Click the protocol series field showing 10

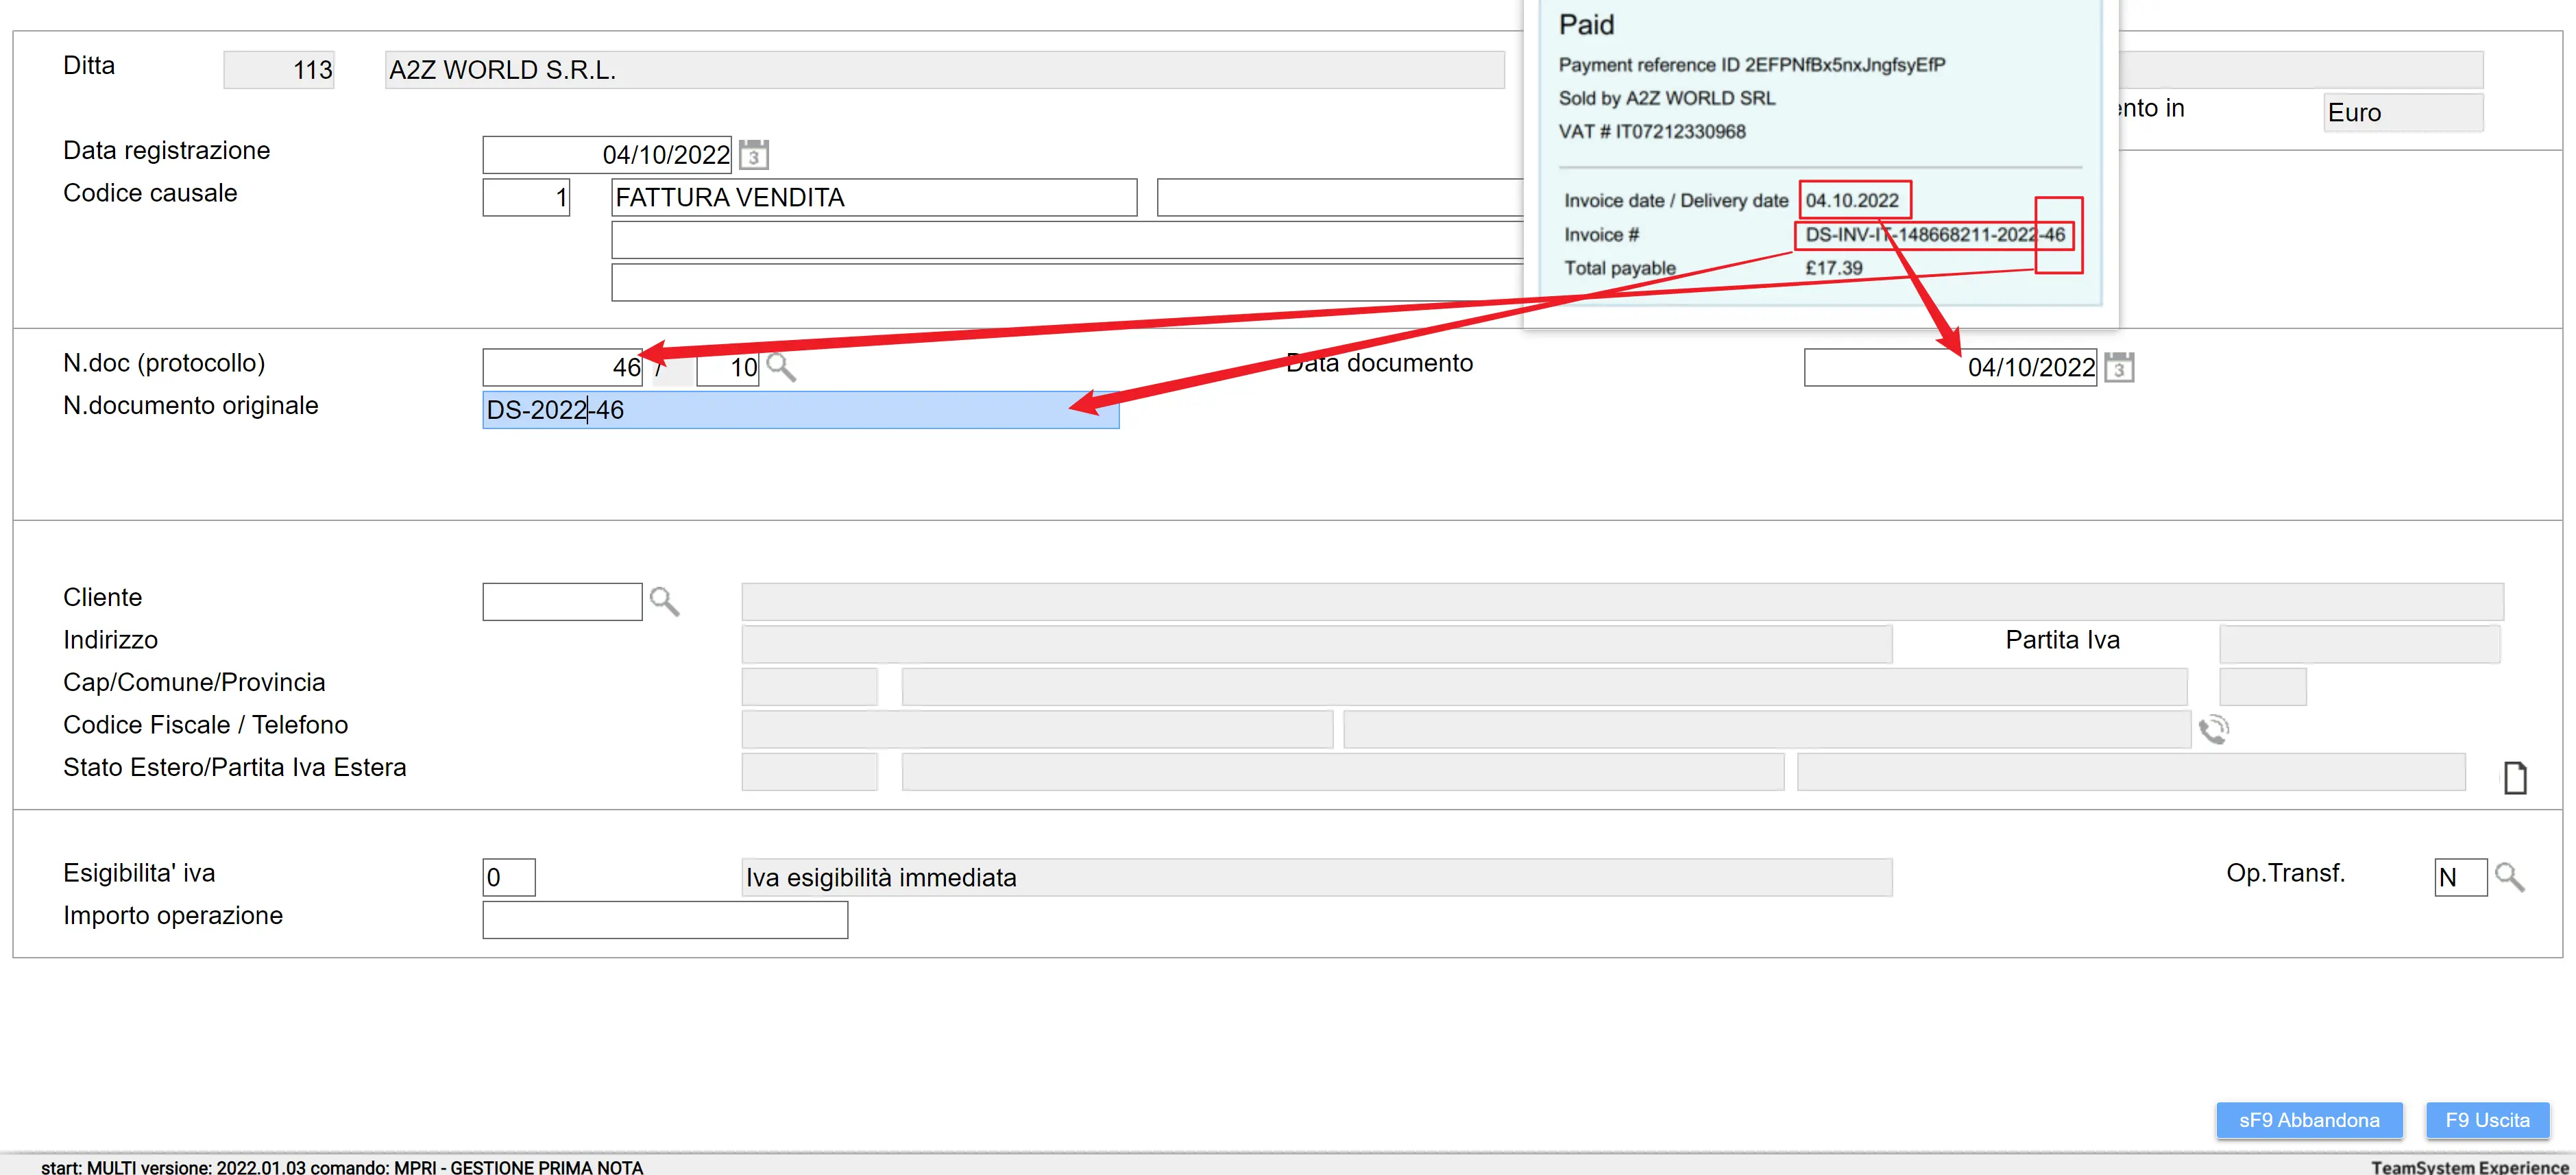coord(727,367)
